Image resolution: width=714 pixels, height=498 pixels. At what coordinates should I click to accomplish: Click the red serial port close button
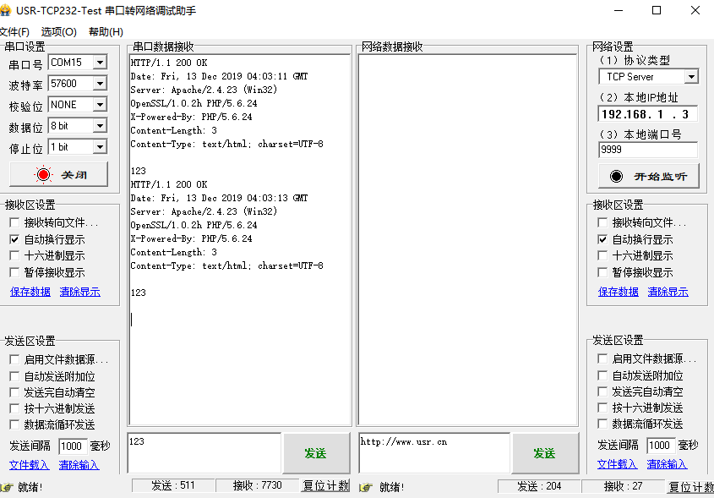[x=58, y=174]
